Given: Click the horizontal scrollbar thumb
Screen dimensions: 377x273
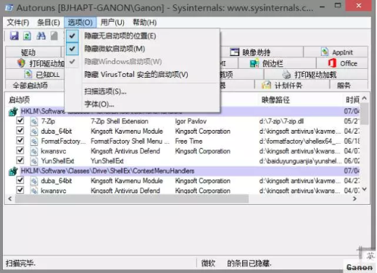Looking at the screenshot, I should coord(132,199).
